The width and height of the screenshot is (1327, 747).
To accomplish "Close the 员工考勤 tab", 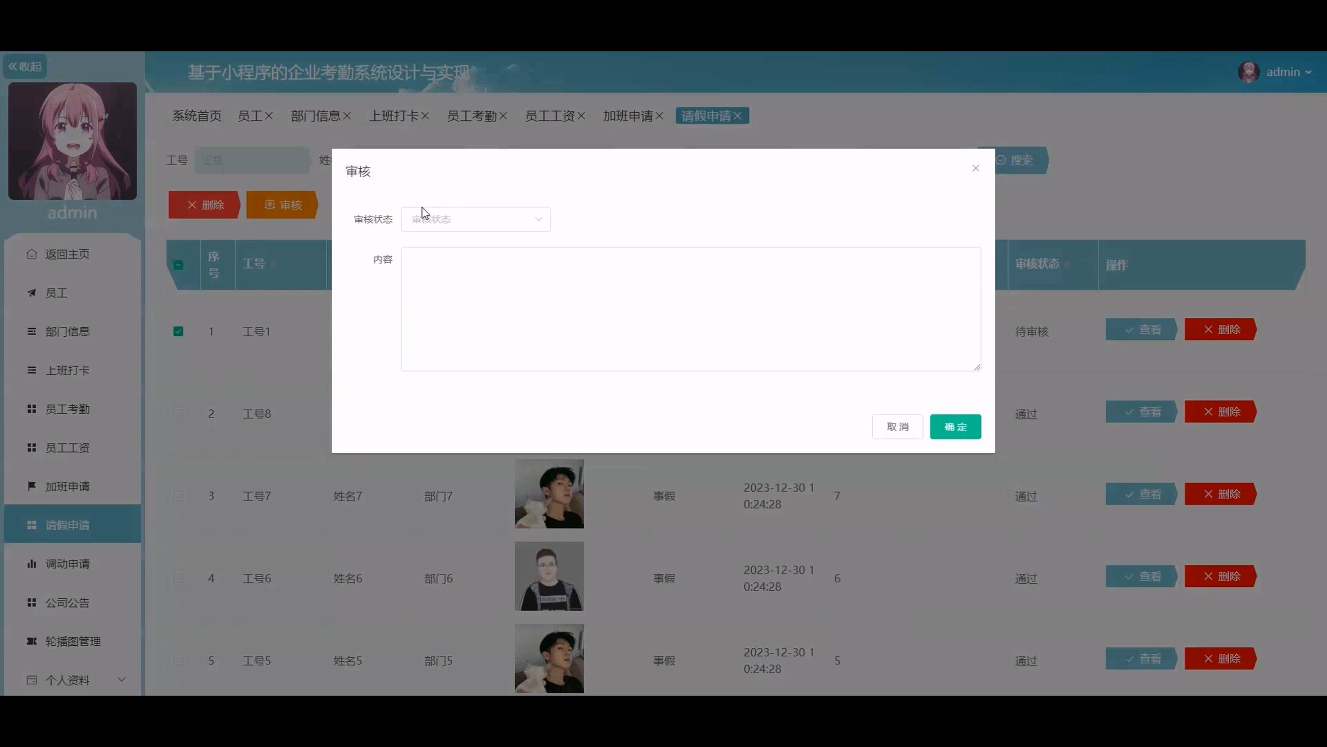I will 503,116.
